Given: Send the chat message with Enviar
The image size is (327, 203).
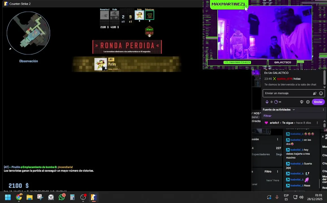Looking at the screenshot, I should pyautogui.click(x=318, y=102).
